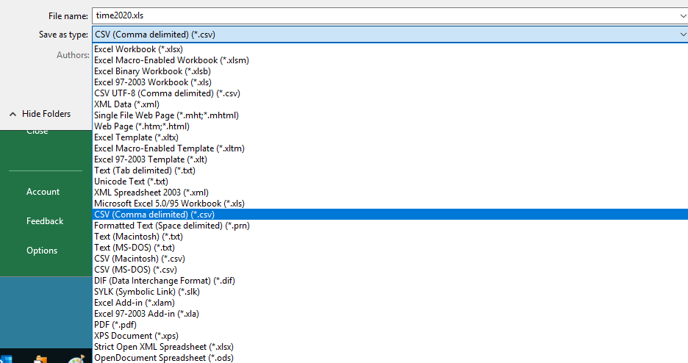This screenshot has height=363, width=688.
Task: Select XML Data (*.xml) type
Action: [x=390, y=104]
